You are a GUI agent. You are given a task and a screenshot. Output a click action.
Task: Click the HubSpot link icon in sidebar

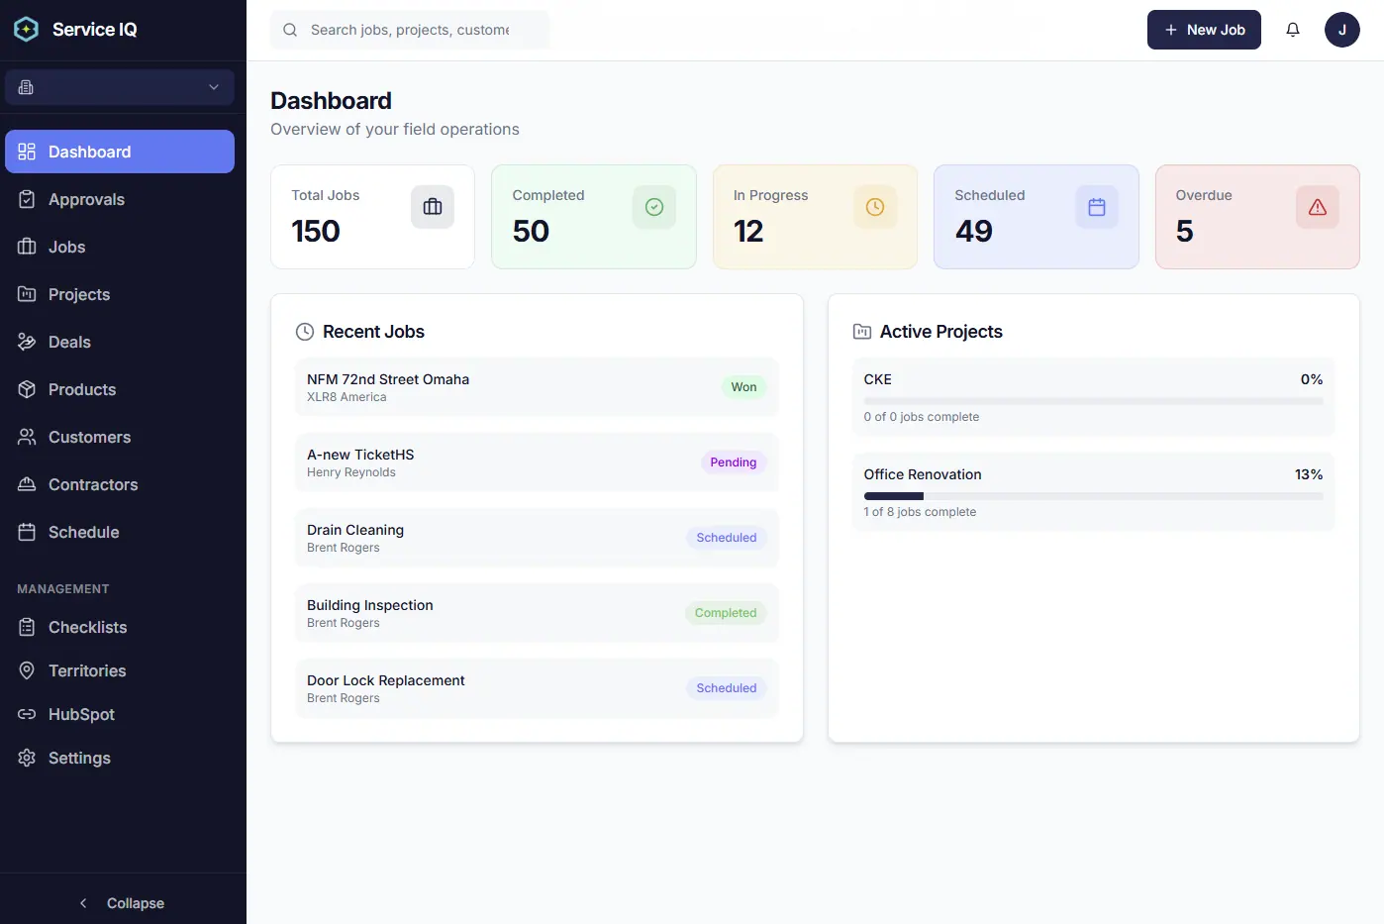[x=27, y=714]
